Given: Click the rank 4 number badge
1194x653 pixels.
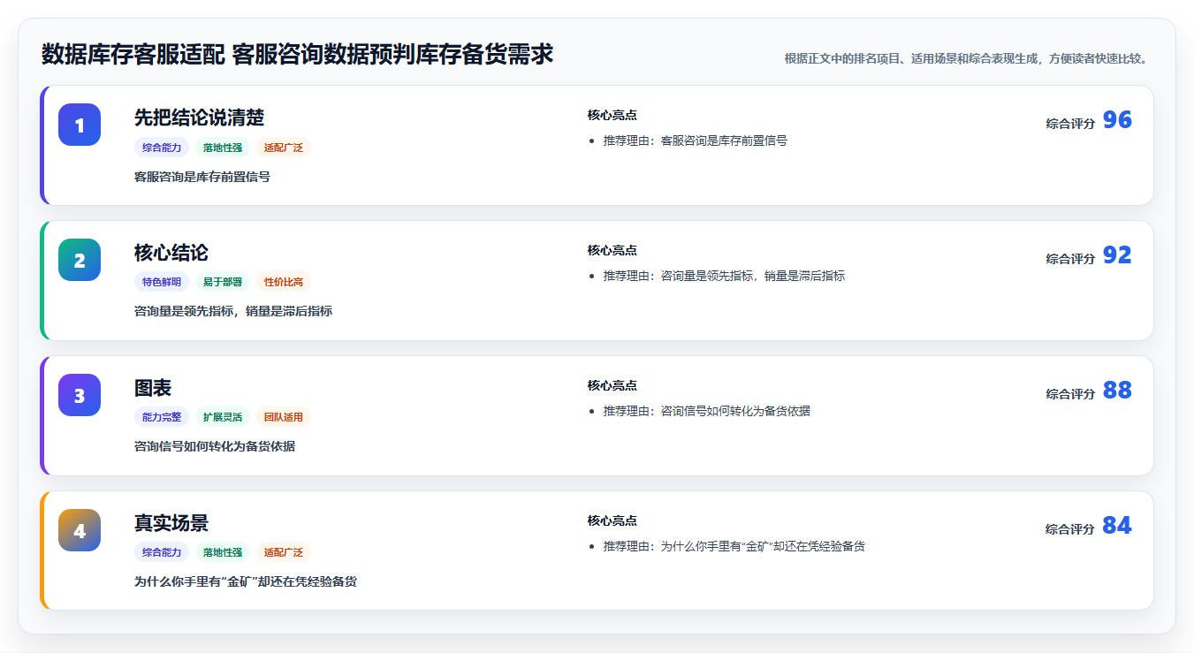Looking at the screenshot, I should point(80,530).
